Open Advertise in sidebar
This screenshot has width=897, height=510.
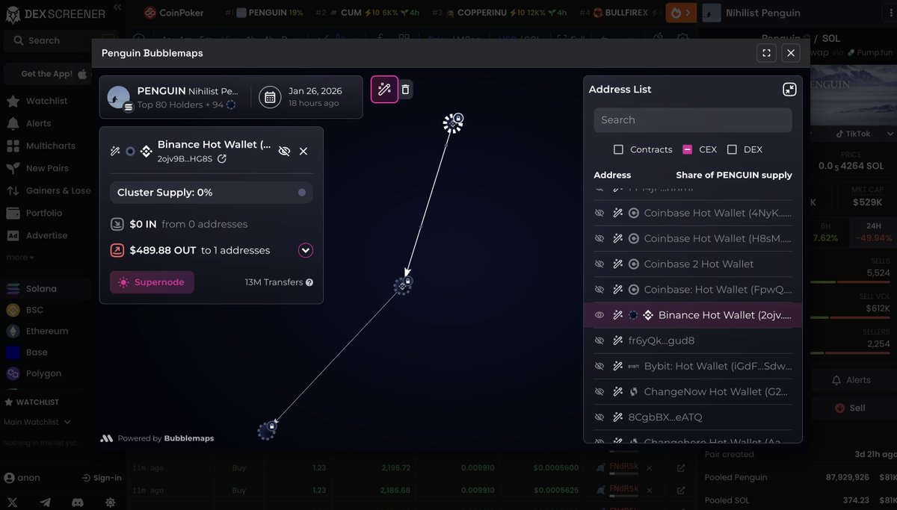46,235
